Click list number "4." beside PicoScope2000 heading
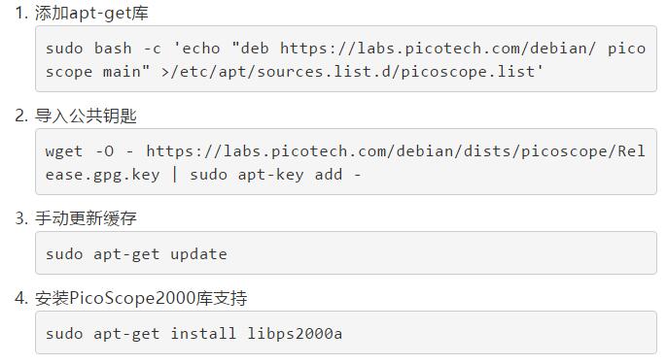Image resolution: width=667 pixels, height=364 pixels. point(21,298)
